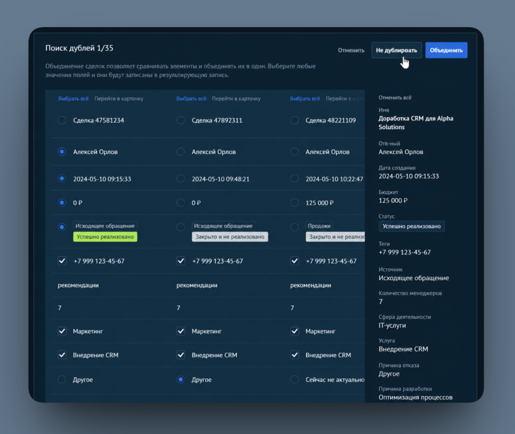Click рекомендации text in the first column
Image resolution: width=515 pixels, height=434 pixels.
coord(78,286)
